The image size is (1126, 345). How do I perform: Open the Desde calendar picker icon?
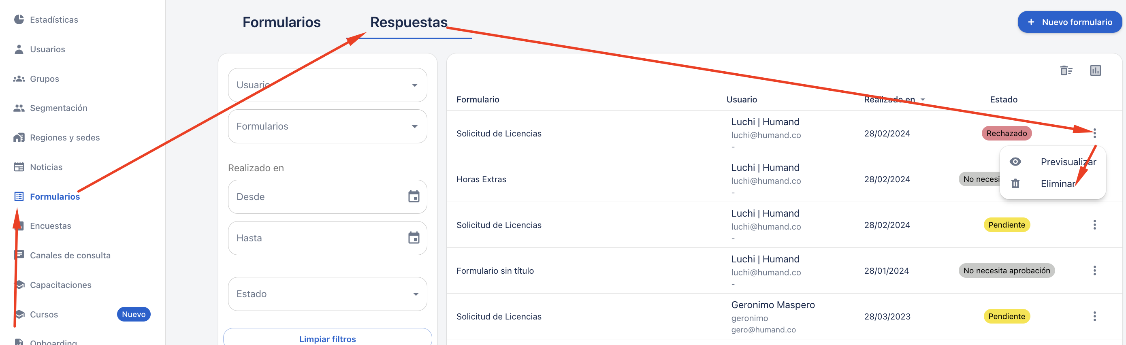(x=414, y=196)
